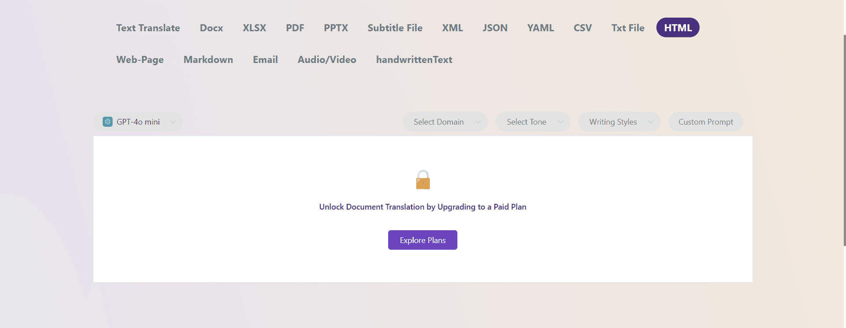Image resolution: width=846 pixels, height=328 pixels.
Task: Choose the handwrittenText tab
Action: coord(414,59)
